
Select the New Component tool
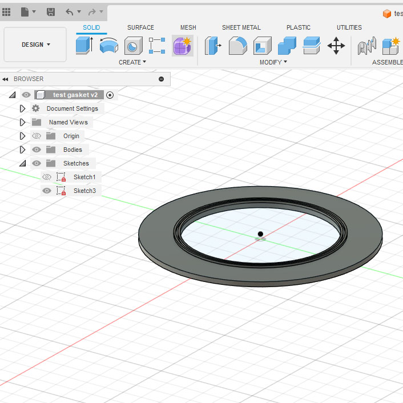(x=392, y=46)
